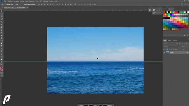Click the search icon in options bar
This screenshot has width=189, height=106.
click(x=182, y=4)
